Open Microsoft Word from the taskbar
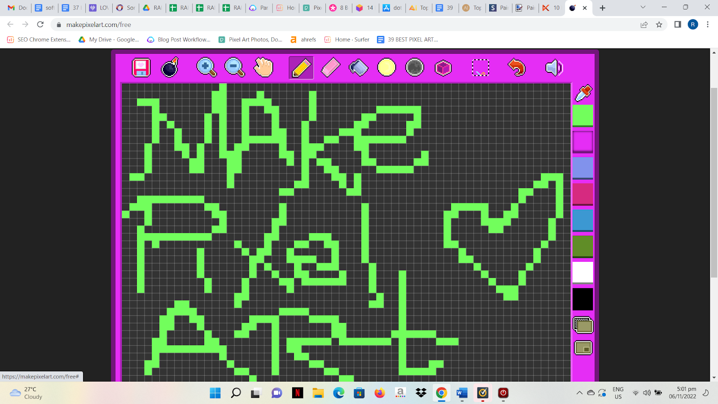Viewport: 718px width, 404px height. click(x=462, y=393)
